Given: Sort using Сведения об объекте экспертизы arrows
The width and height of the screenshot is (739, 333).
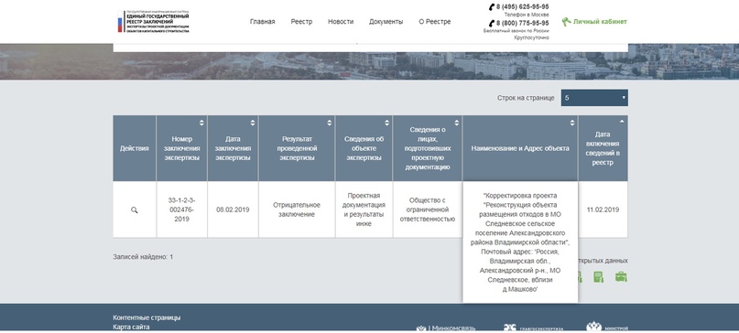Looking at the screenshot, I should pyautogui.click(x=387, y=123).
